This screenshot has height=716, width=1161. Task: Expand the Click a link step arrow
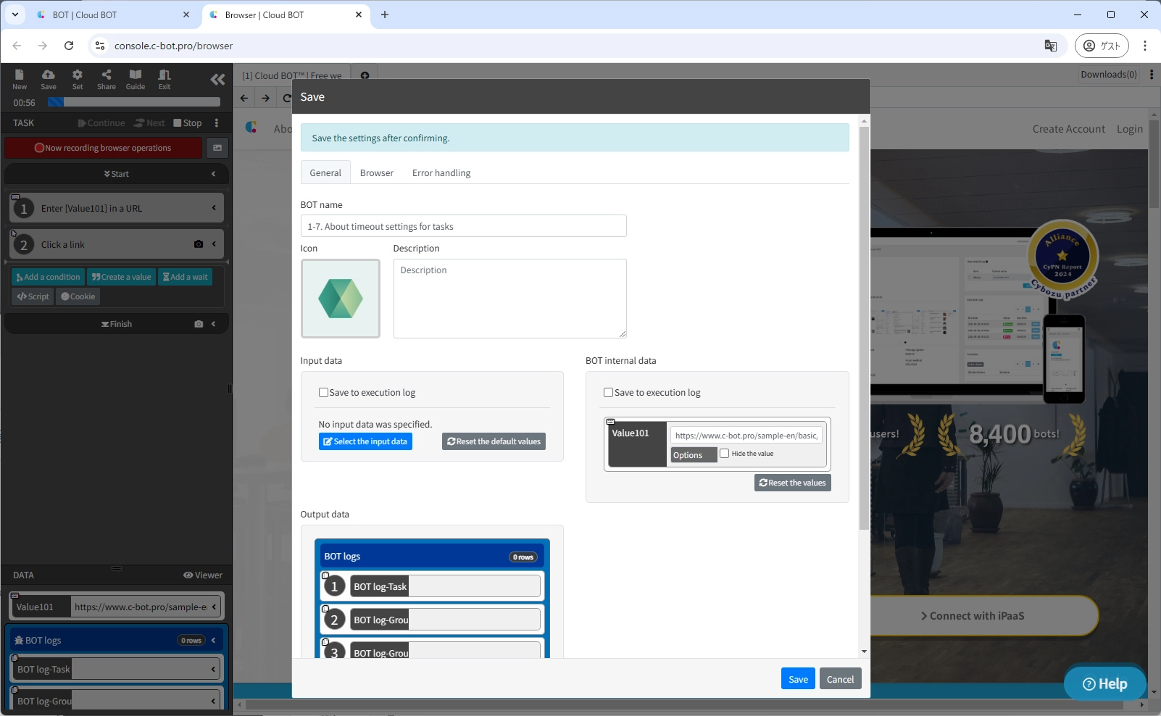tap(214, 244)
